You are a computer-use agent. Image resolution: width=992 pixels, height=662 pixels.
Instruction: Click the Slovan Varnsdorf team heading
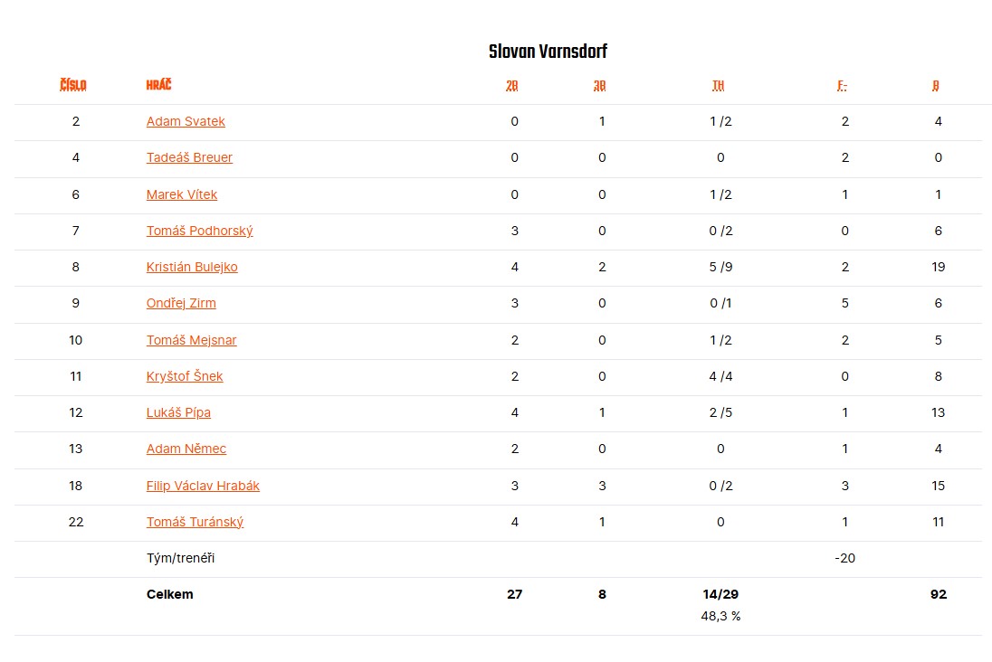pyautogui.click(x=548, y=52)
